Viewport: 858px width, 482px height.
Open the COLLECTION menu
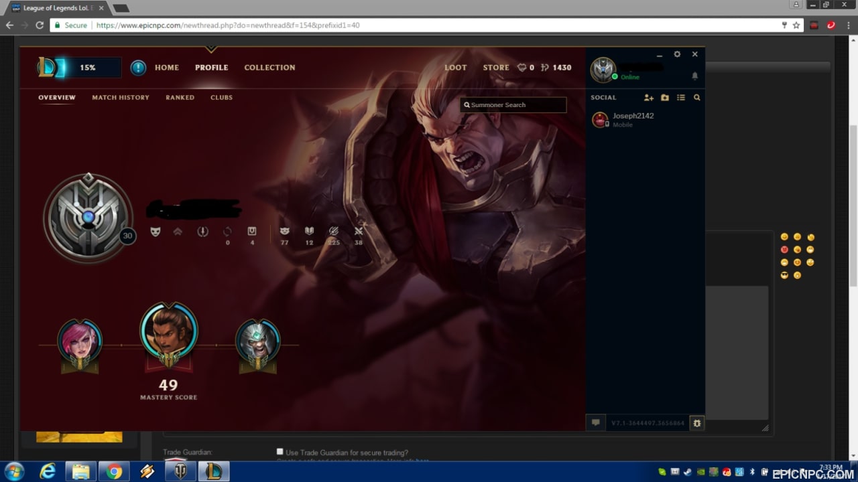coord(269,68)
